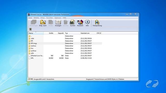Click Größe value 560 of GParted-Live-Ve...
Viewport: 166px width, 93px height.
[x=52, y=56]
